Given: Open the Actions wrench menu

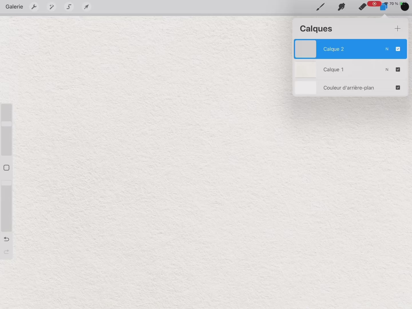Looking at the screenshot, I should click(x=34, y=7).
